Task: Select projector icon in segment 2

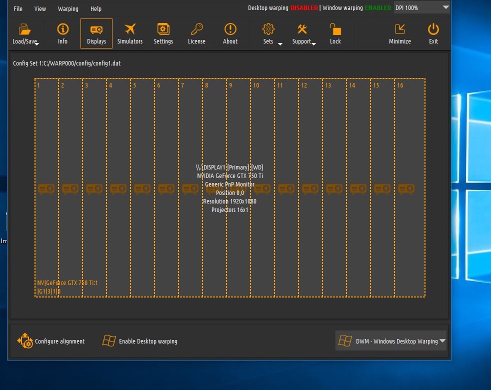Action: (x=70, y=189)
